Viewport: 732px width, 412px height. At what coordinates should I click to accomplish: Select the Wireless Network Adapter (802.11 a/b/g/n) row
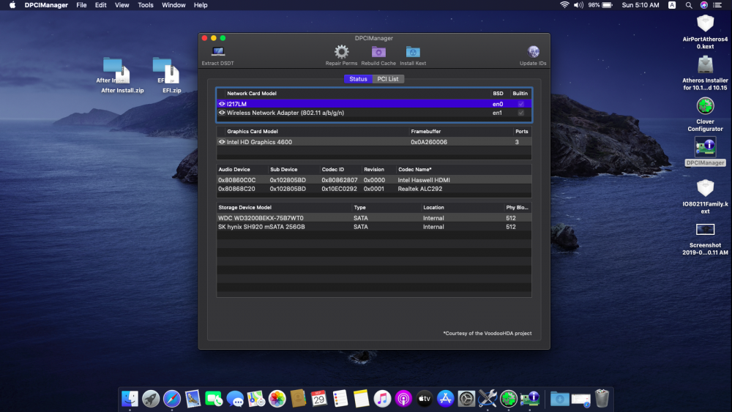pos(374,113)
